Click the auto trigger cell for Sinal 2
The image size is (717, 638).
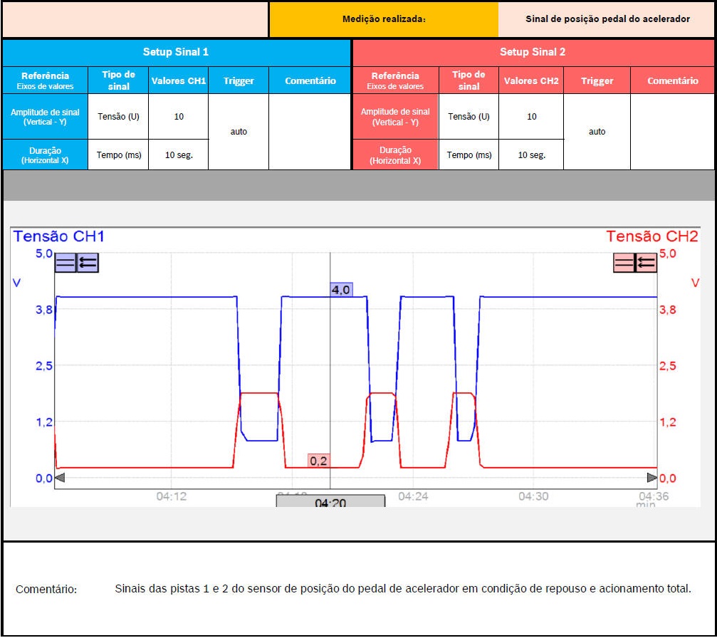click(597, 132)
